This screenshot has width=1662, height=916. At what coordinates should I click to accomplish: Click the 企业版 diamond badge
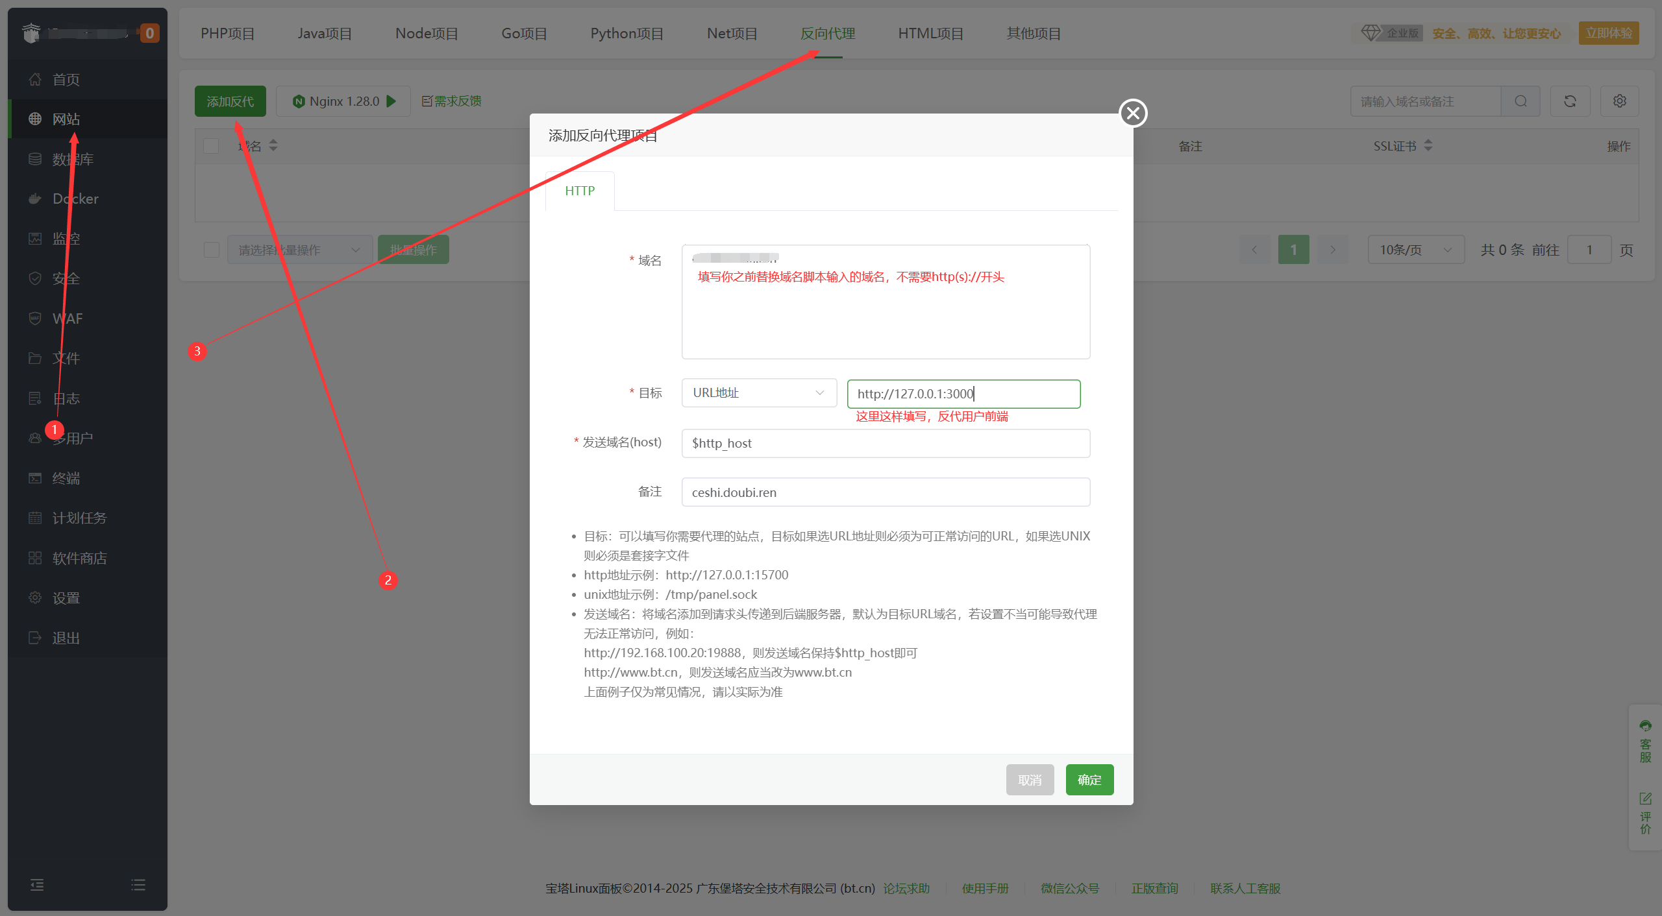tap(1391, 33)
